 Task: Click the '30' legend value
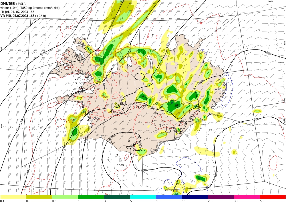[236, 201]
